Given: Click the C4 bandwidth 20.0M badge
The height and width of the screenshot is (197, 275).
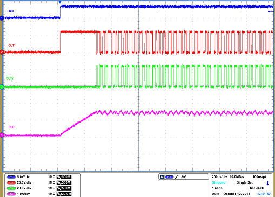Looking at the screenshot, I should [64, 194].
